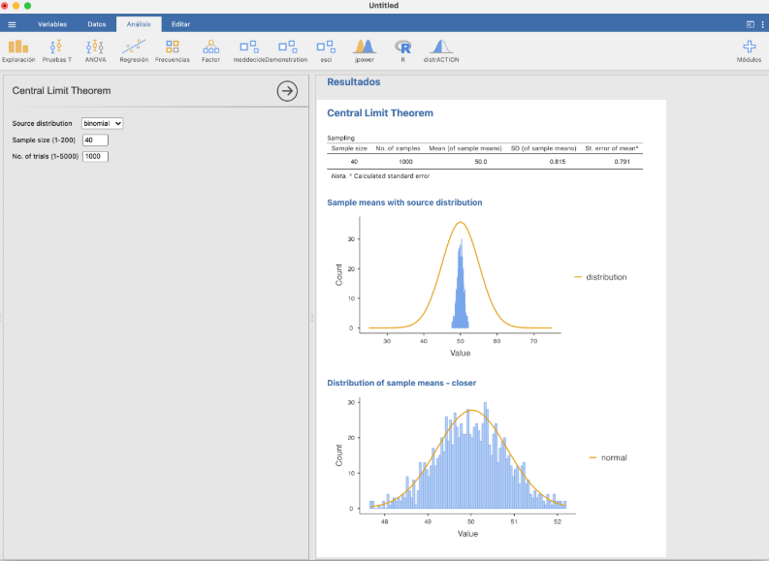Open the distrACTION module menu
This screenshot has height=561, width=769.
tap(441, 51)
